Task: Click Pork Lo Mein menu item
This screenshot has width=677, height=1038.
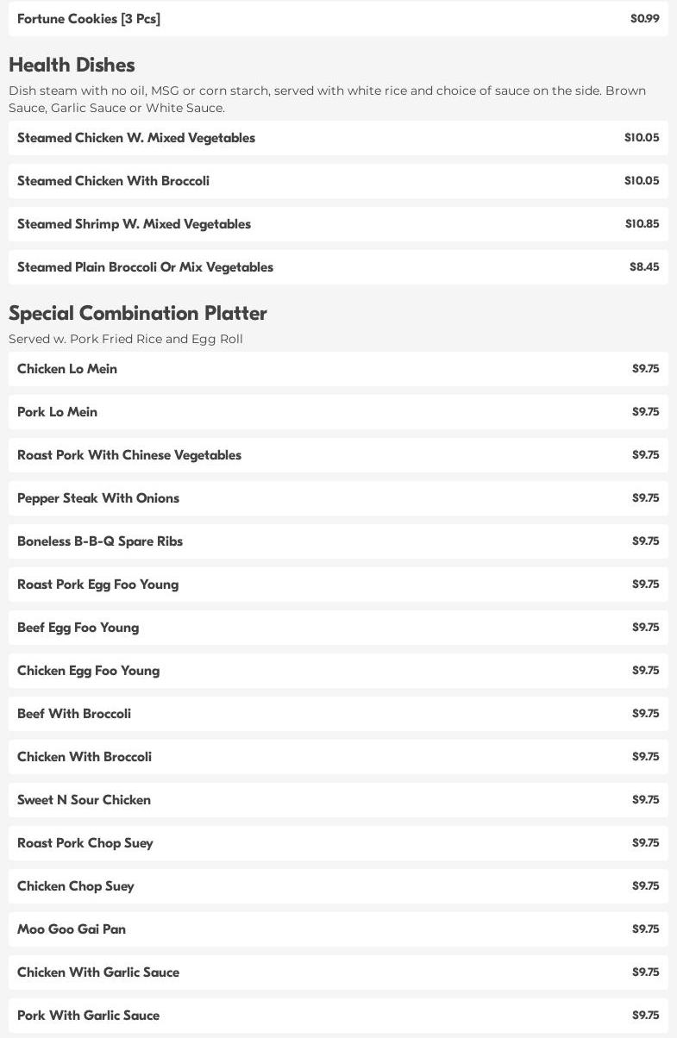Action: point(57,412)
